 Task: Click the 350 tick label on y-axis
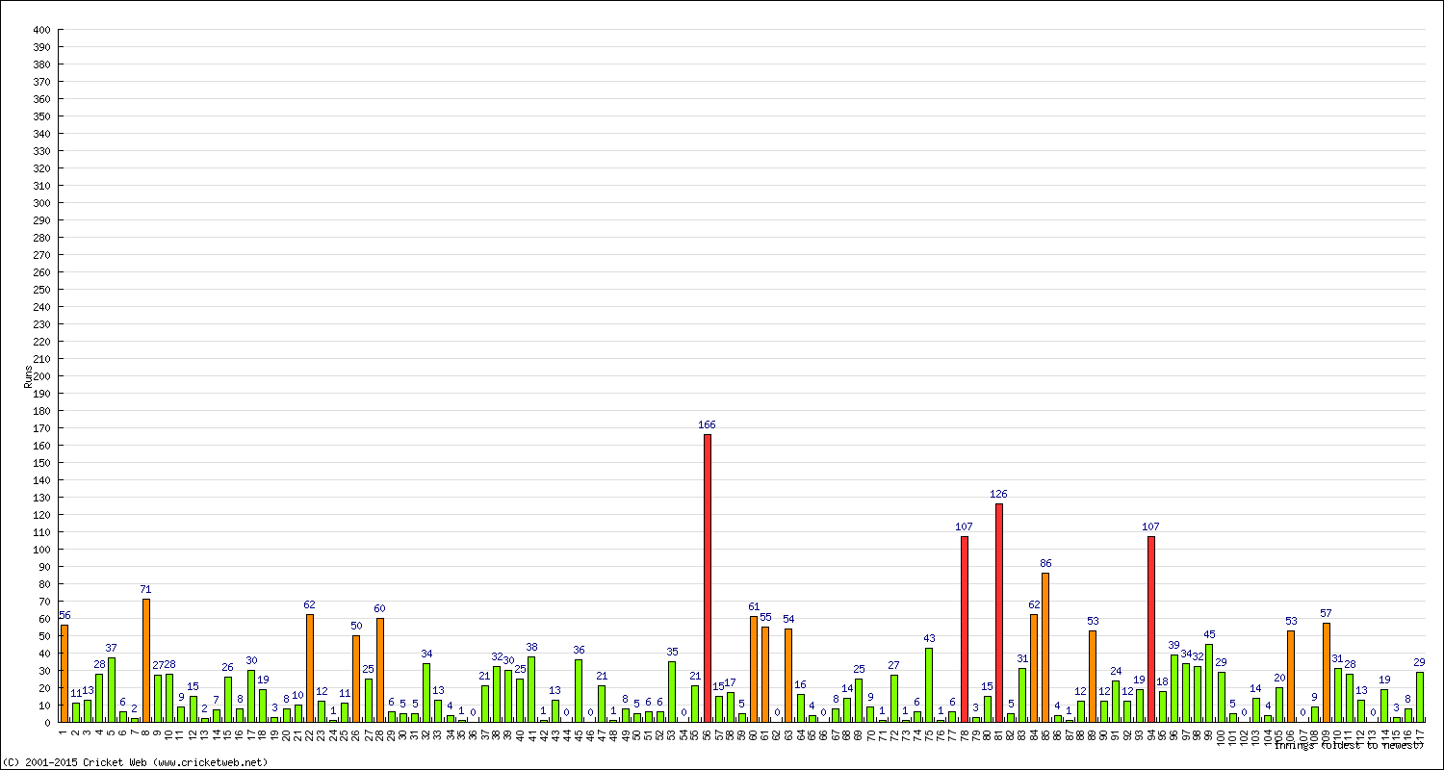click(x=40, y=116)
